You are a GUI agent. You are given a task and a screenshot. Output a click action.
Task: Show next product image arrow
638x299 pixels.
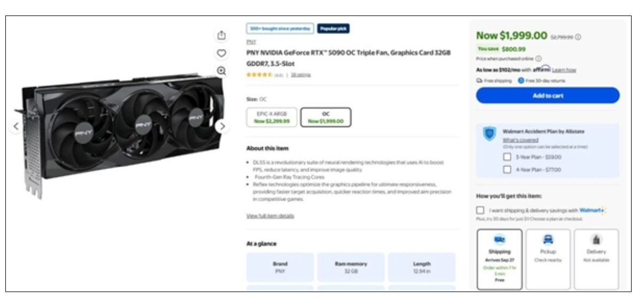coord(222,127)
